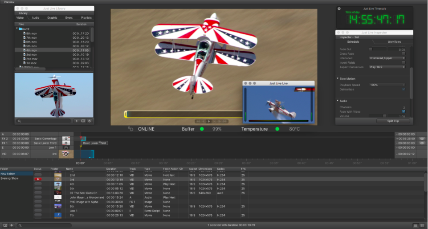The height and width of the screenshot is (229, 428).
Task: Click the Split Clip button
Action: click(393, 121)
